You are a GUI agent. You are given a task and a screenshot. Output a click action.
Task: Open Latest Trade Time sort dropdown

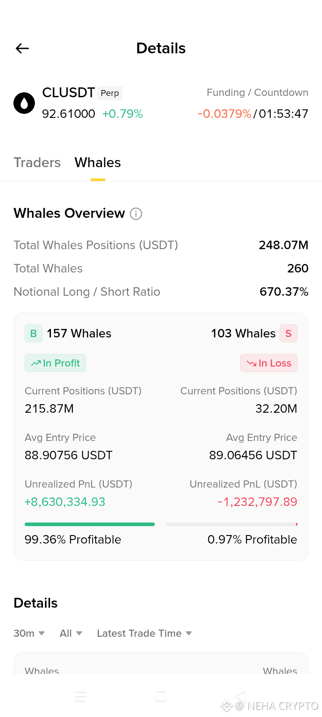[x=144, y=633]
